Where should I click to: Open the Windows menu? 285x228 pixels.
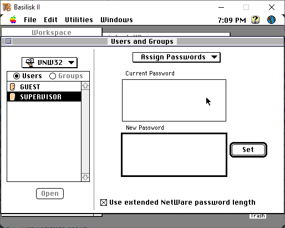(x=116, y=20)
